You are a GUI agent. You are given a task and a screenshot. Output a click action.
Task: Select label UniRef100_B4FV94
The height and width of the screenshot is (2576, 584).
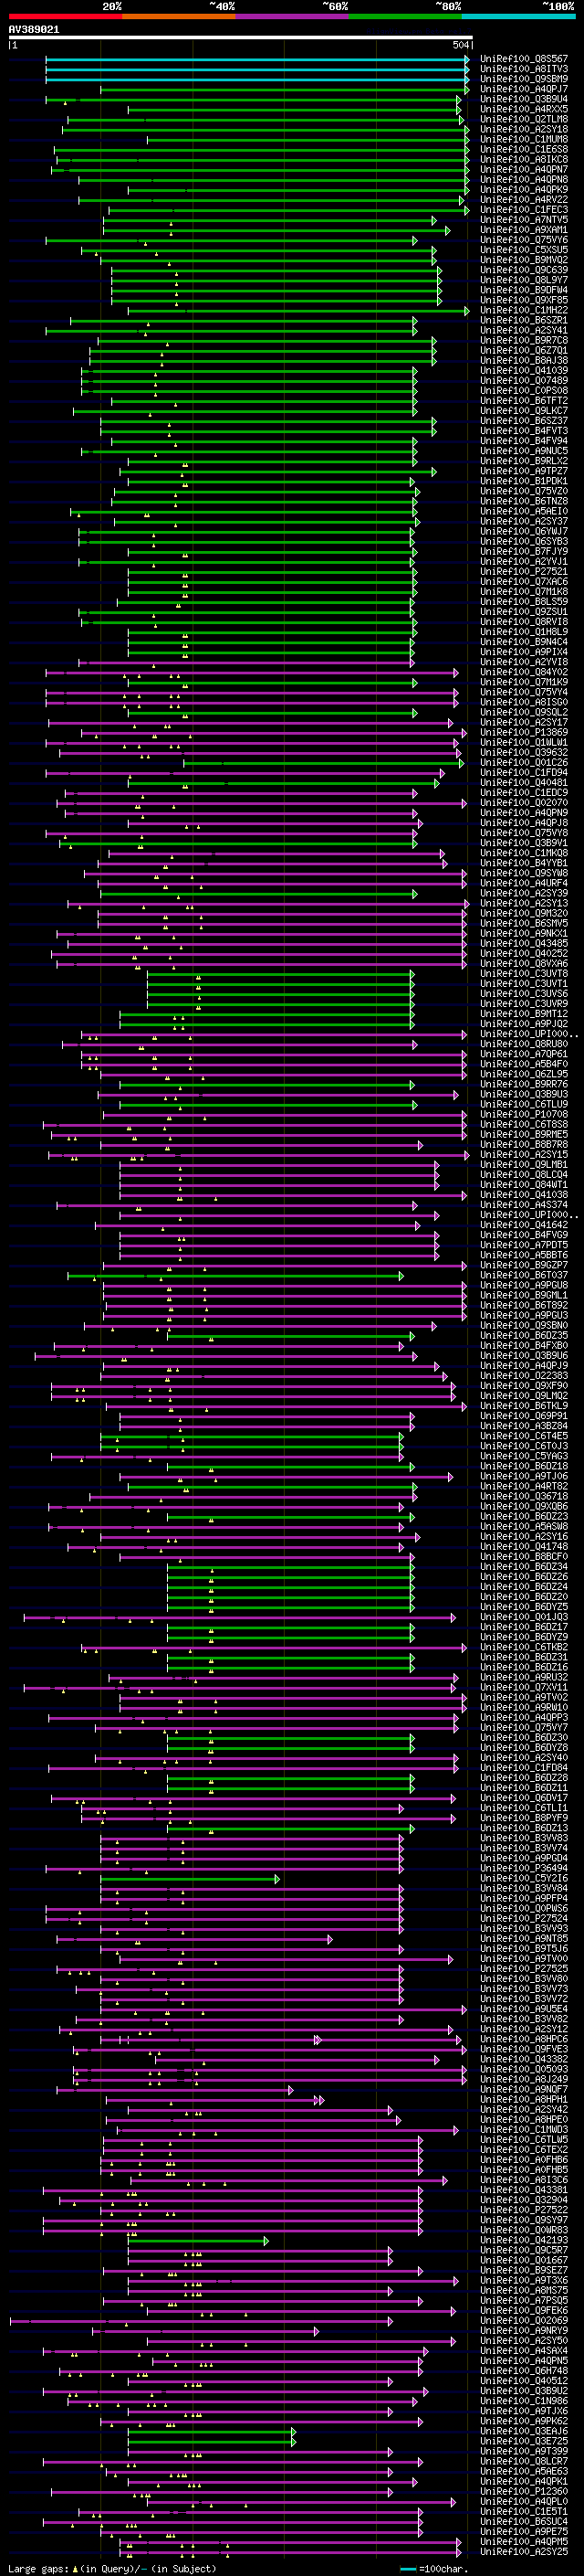coord(524,441)
